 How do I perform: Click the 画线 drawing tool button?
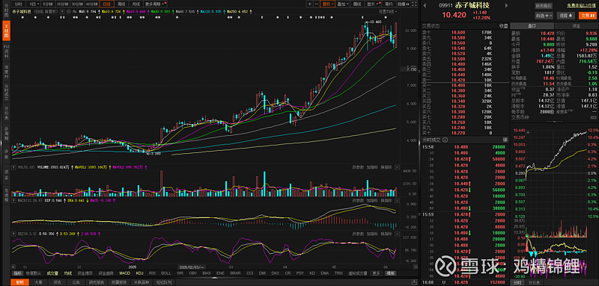pos(357,4)
